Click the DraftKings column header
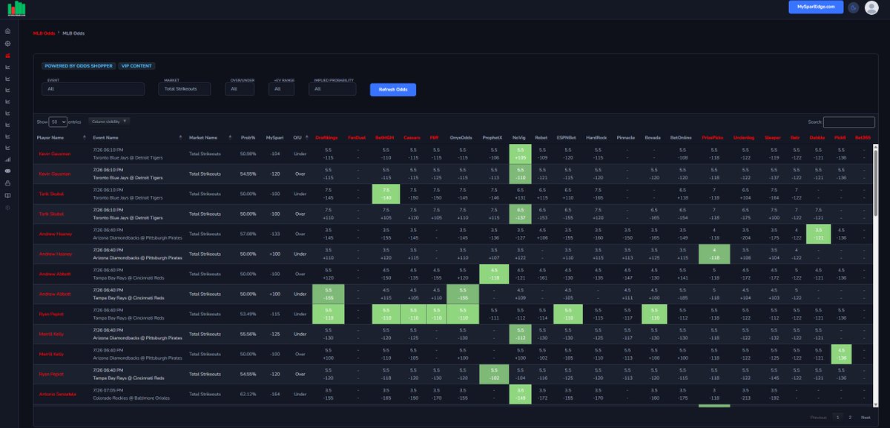The height and width of the screenshot is (428, 890). click(327, 137)
